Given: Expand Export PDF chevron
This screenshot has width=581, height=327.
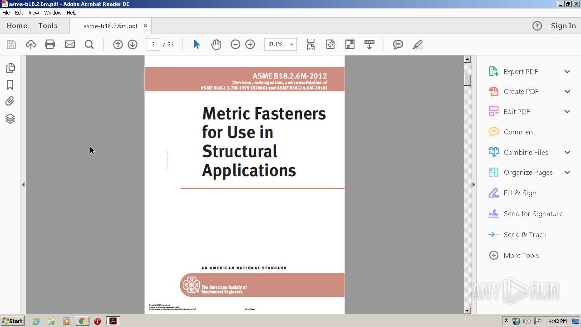Looking at the screenshot, I should point(567,71).
